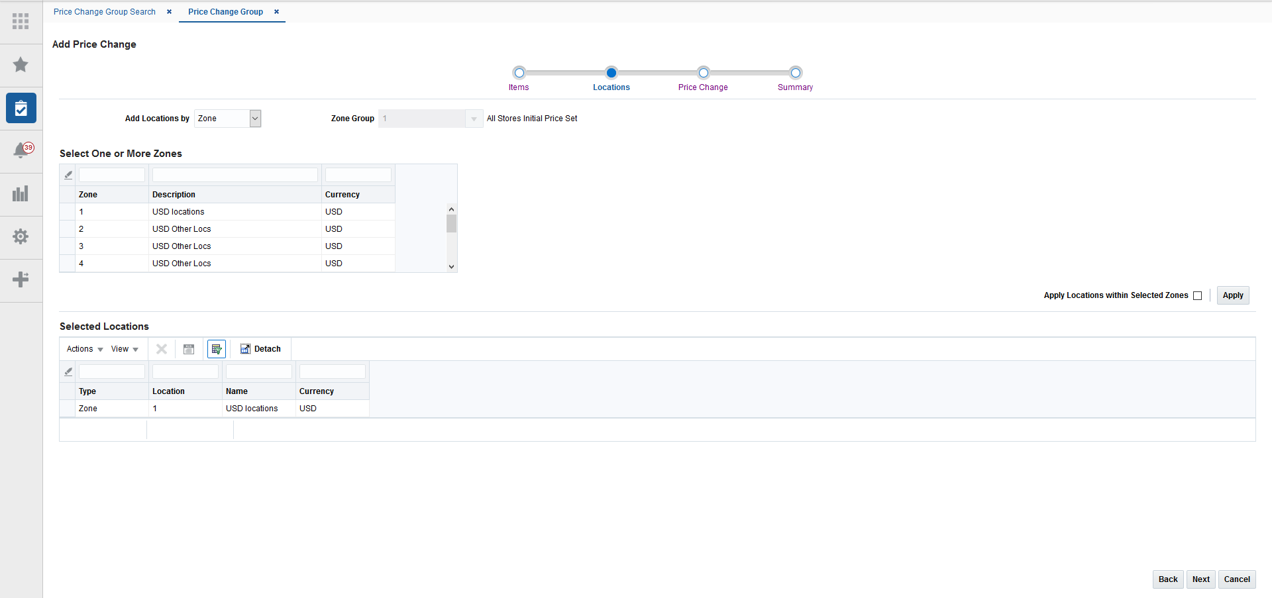Screen dimensions: 1272x598
Task: Click the favorites star in the sidebar
Action: 21,65
